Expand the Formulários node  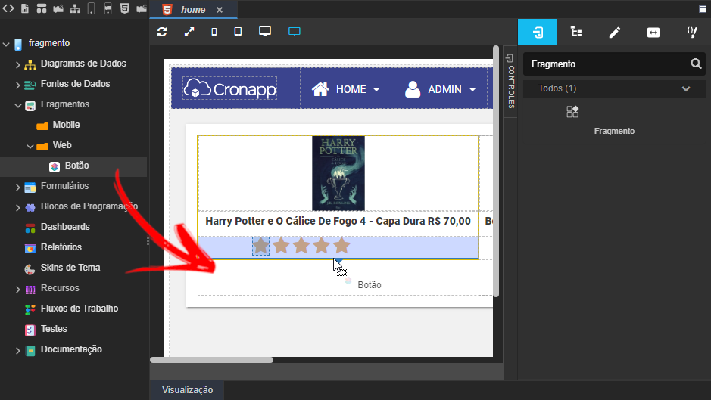click(17, 187)
